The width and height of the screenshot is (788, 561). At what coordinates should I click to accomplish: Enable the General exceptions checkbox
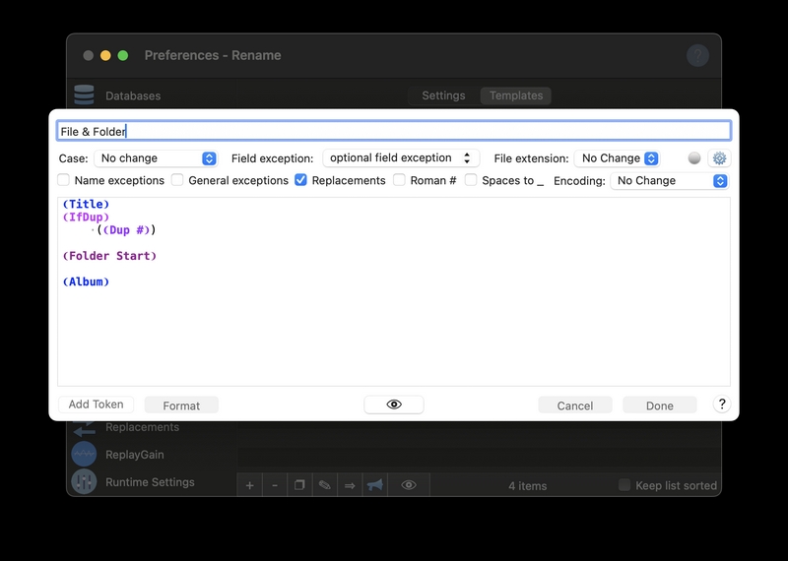click(x=177, y=180)
